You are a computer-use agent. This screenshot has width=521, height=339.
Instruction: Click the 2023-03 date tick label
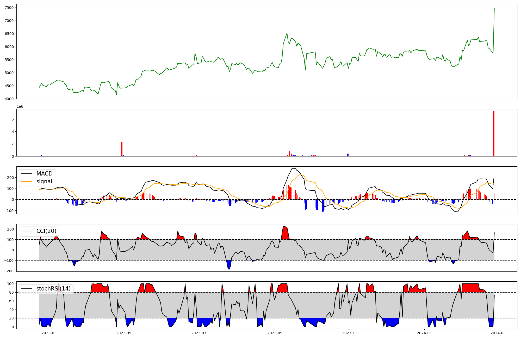pyautogui.click(x=49, y=333)
